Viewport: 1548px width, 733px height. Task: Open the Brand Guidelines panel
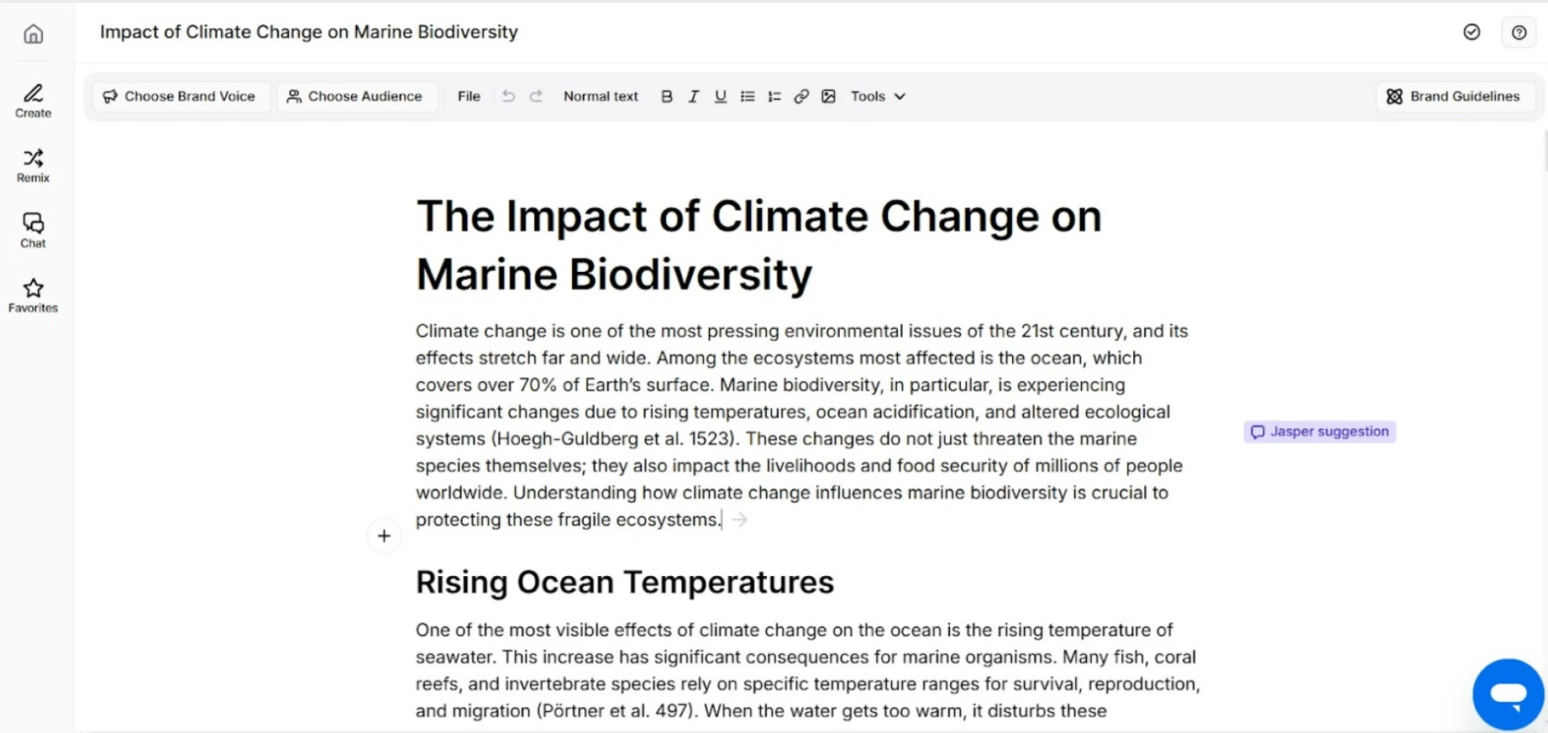tap(1455, 97)
